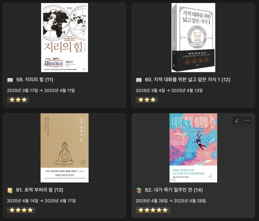Click the yellow notebook icon beside 61. 초역 부처의 말
The height and width of the screenshot is (221, 259).
coord(10,190)
